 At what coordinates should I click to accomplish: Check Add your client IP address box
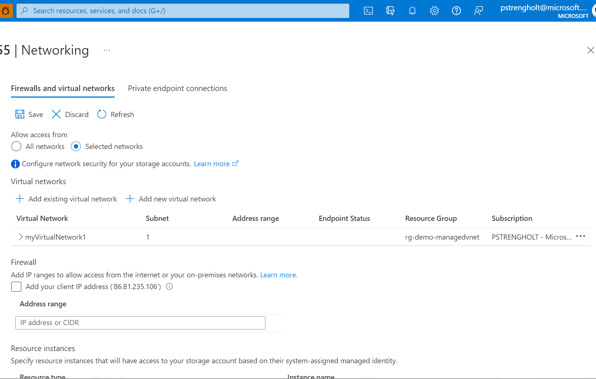16,287
